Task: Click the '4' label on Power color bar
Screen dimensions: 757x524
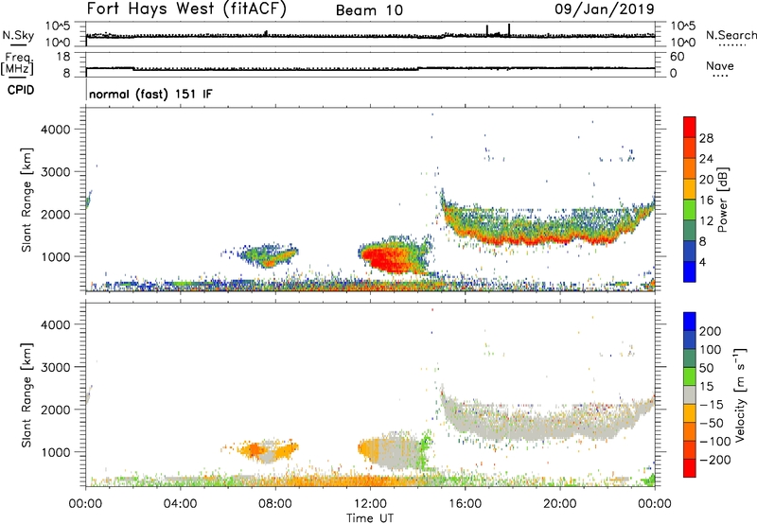Action: click(x=702, y=262)
